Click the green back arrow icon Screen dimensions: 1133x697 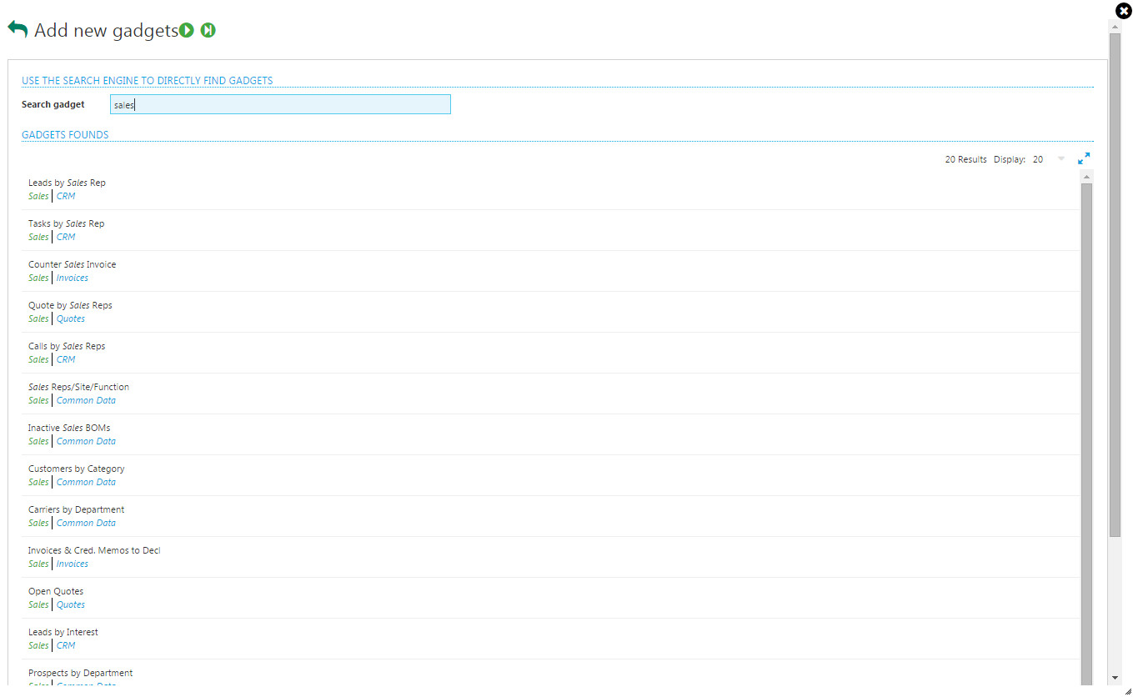pos(18,29)
